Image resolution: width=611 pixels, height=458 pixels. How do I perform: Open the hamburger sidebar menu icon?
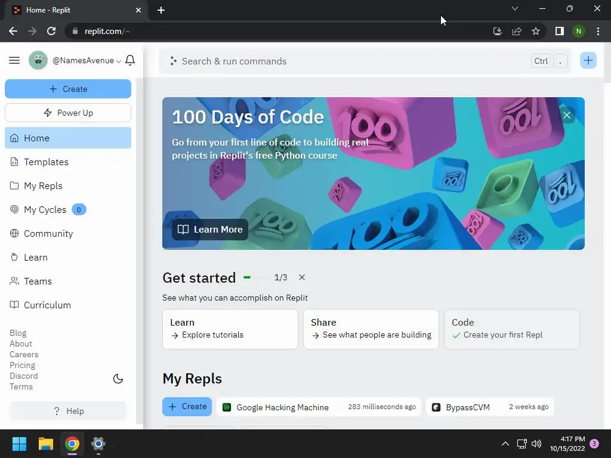pyautogui.click(x=14, y=60)
